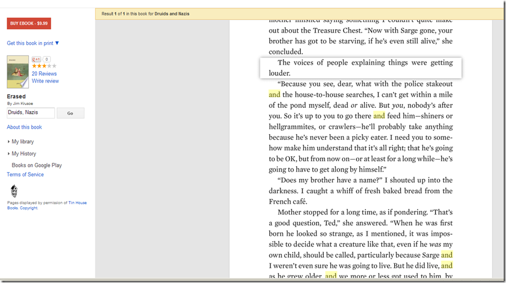Screen dimensions: 506x283
Task: Click the star rating under the +1 button
Action: coord(44,66)
